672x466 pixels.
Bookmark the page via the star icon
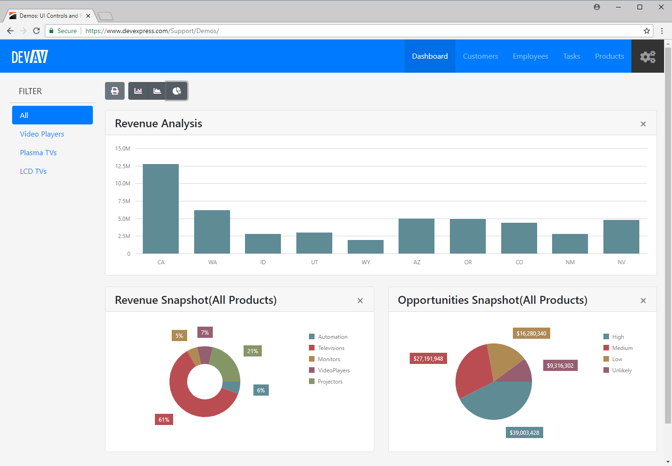click(647, 31)
